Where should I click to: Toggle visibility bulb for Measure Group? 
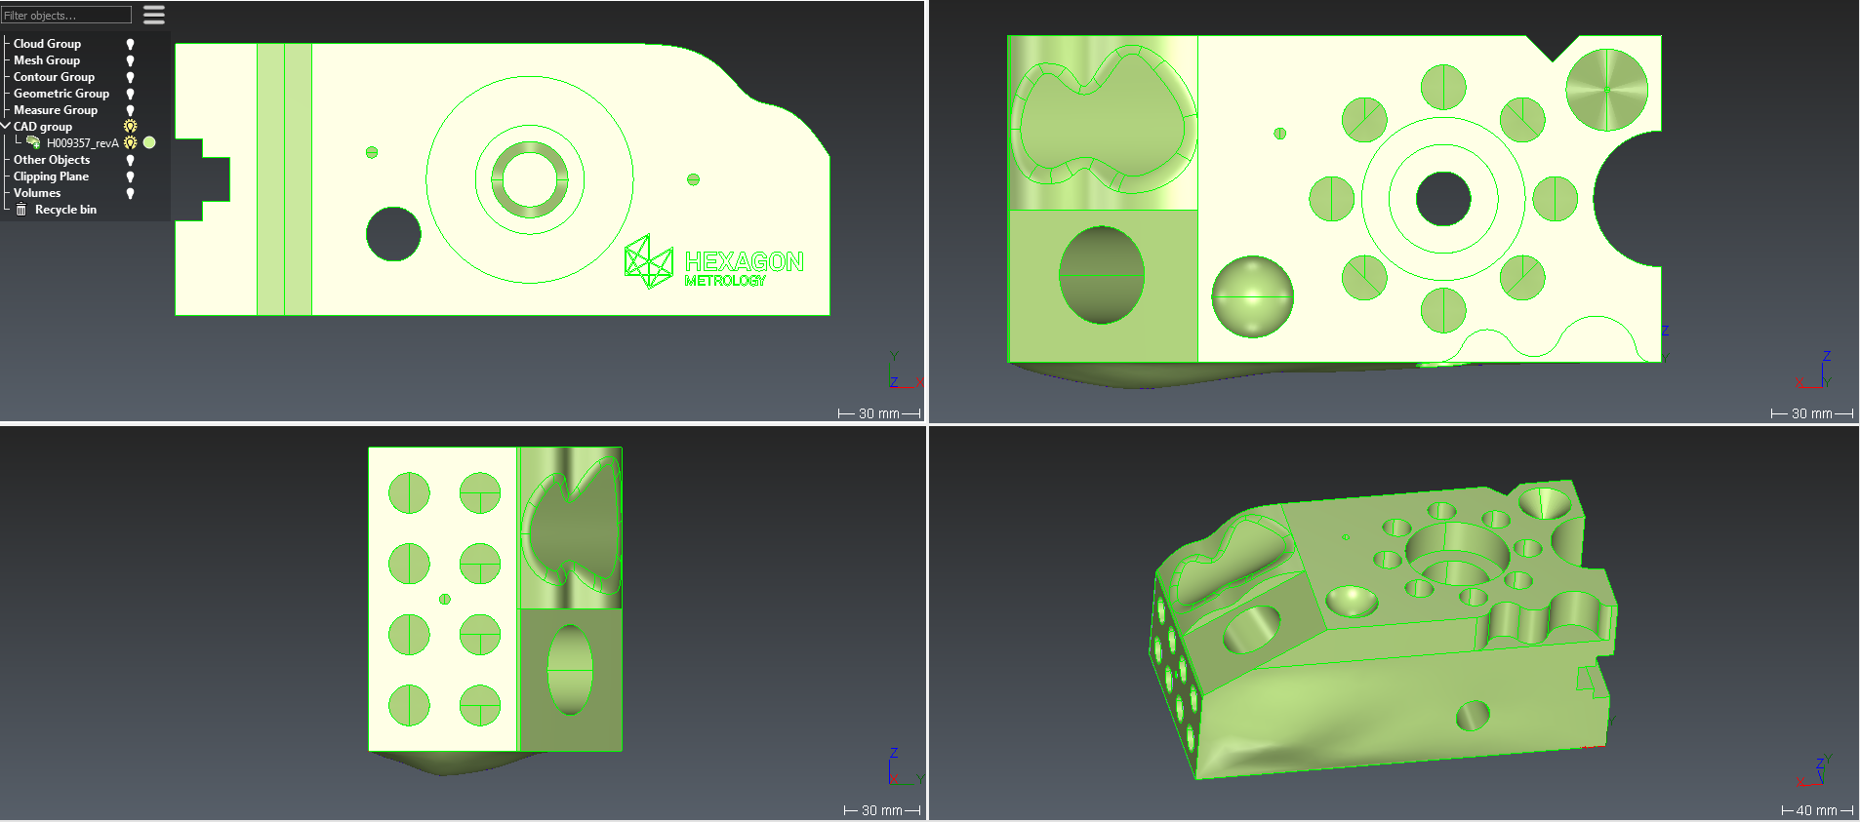tap(130, 110)
